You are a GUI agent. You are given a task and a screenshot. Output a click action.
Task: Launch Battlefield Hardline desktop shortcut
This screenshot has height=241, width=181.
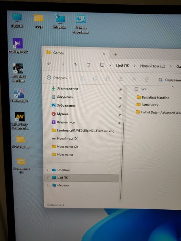19,73
